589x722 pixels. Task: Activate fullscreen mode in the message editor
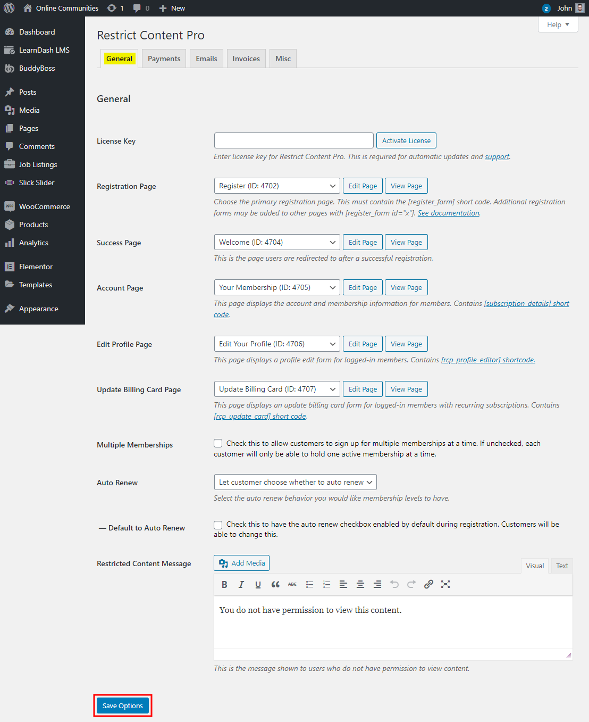tap(445, 584)
